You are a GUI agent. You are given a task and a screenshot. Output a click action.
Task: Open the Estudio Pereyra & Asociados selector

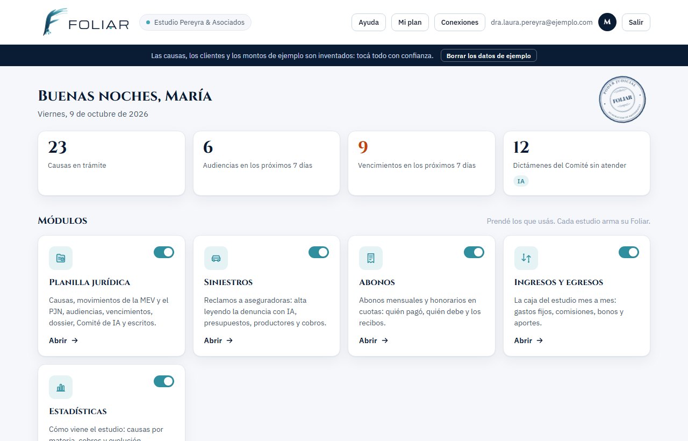coord(195,23)
